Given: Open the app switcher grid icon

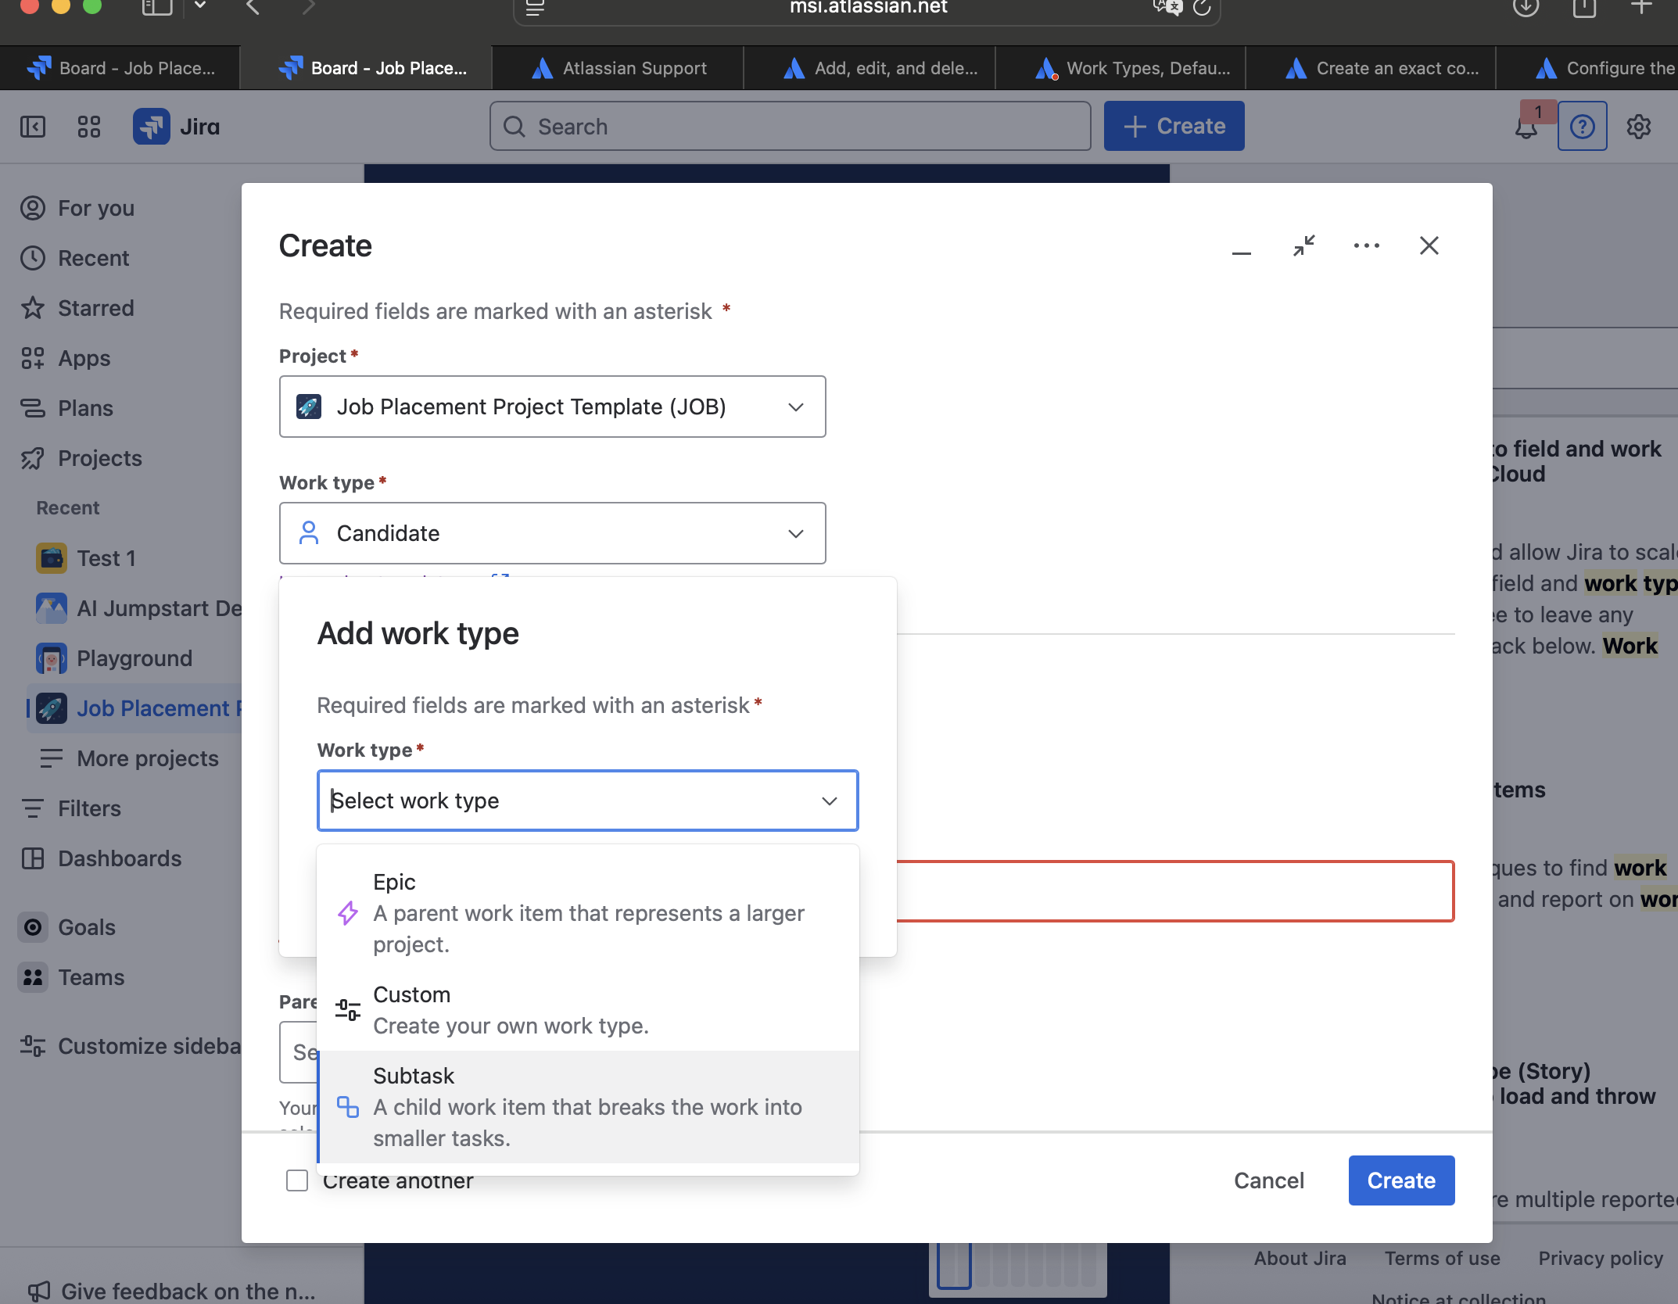Looking at the screenshot, I should (x=88, y=126).
